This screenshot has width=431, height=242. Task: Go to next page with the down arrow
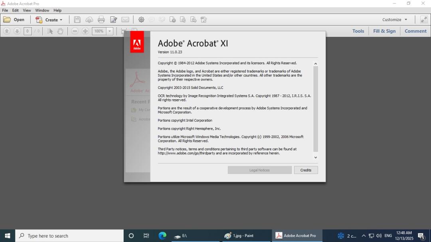click(17, 31)
